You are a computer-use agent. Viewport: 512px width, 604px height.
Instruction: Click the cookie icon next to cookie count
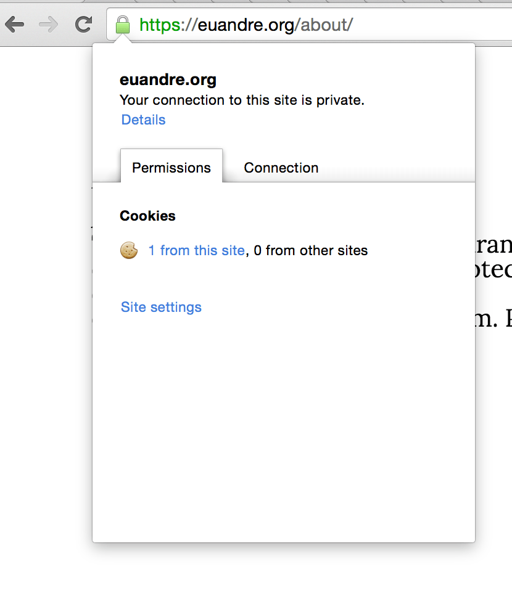pos(129,250)
